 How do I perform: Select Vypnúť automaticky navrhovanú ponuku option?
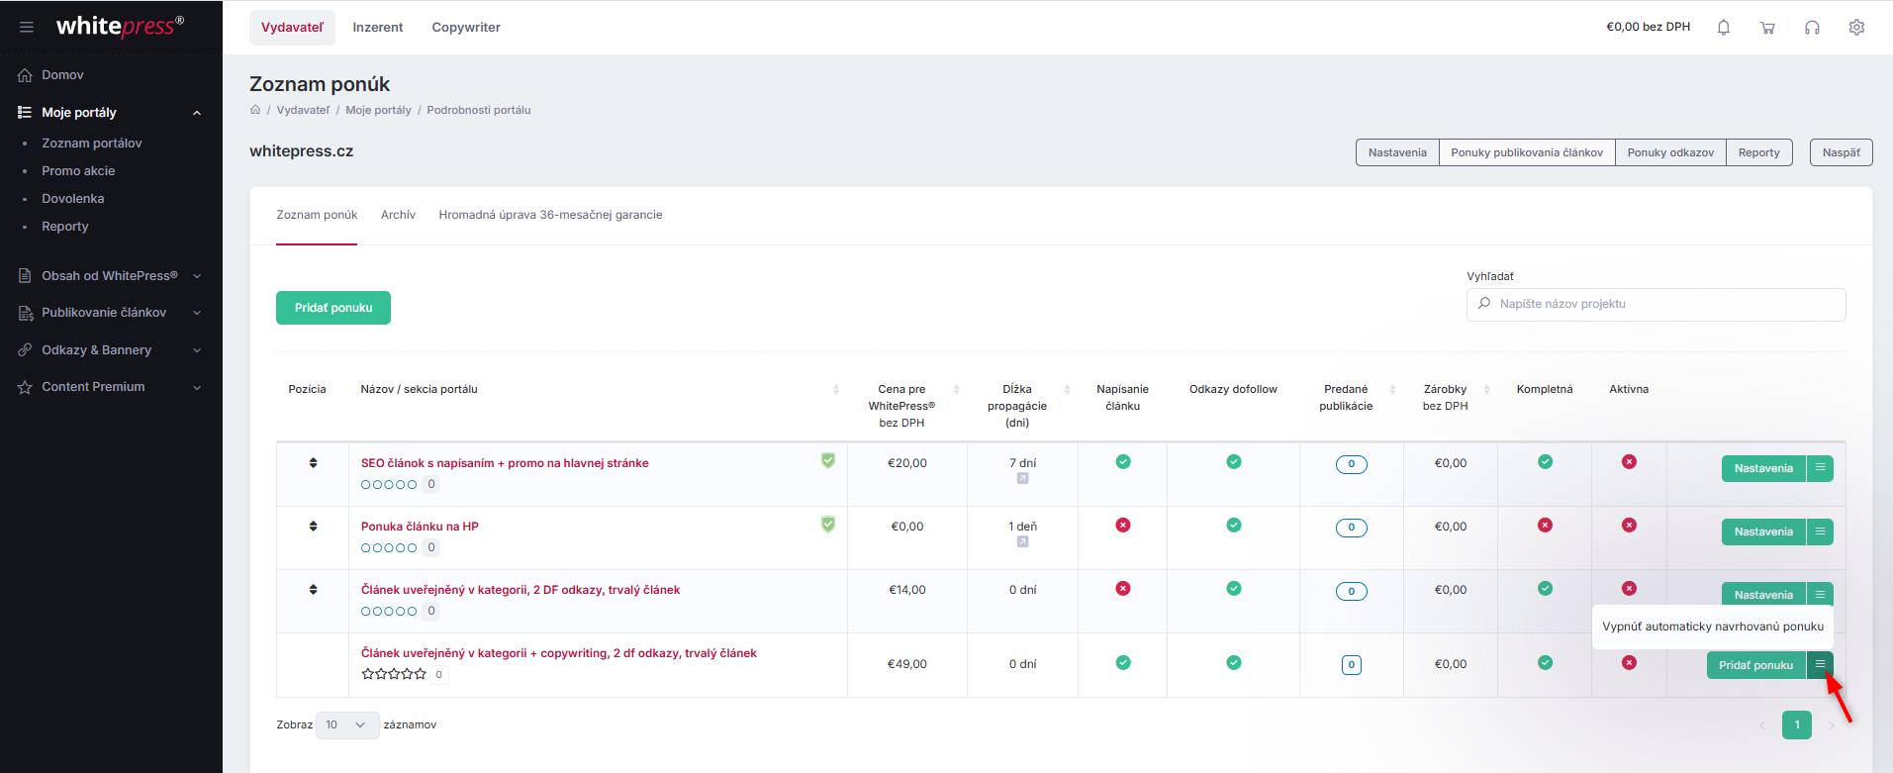coord(1713,627)
